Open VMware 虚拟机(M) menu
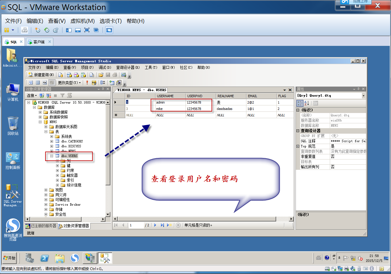Screen dimensions: 391x274 click(82, 21)
